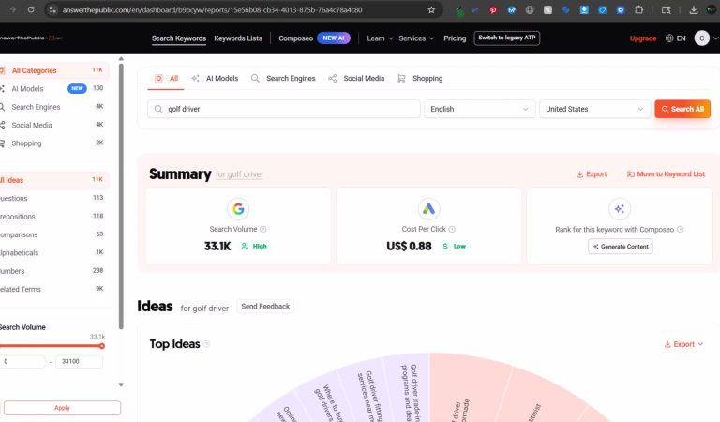Open the Pinterest extension icon
The image size is (720, 422).
coord(493,9)
